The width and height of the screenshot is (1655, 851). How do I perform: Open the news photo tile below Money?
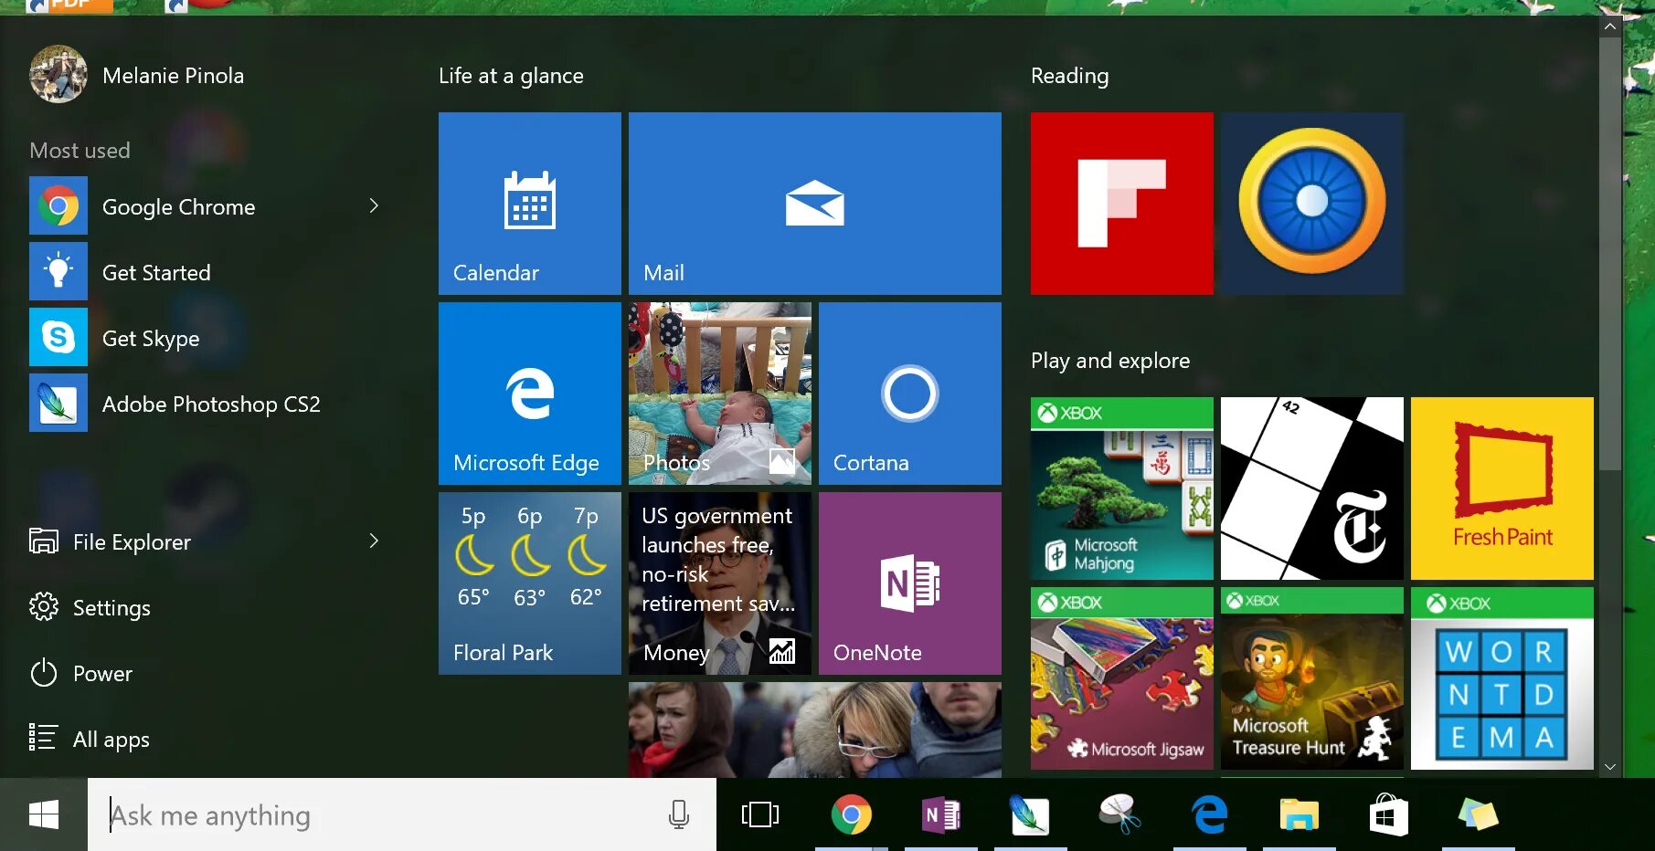[815, 730]
